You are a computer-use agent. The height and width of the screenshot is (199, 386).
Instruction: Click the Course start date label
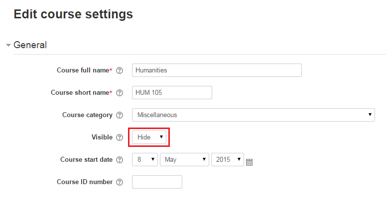point(86,160)
